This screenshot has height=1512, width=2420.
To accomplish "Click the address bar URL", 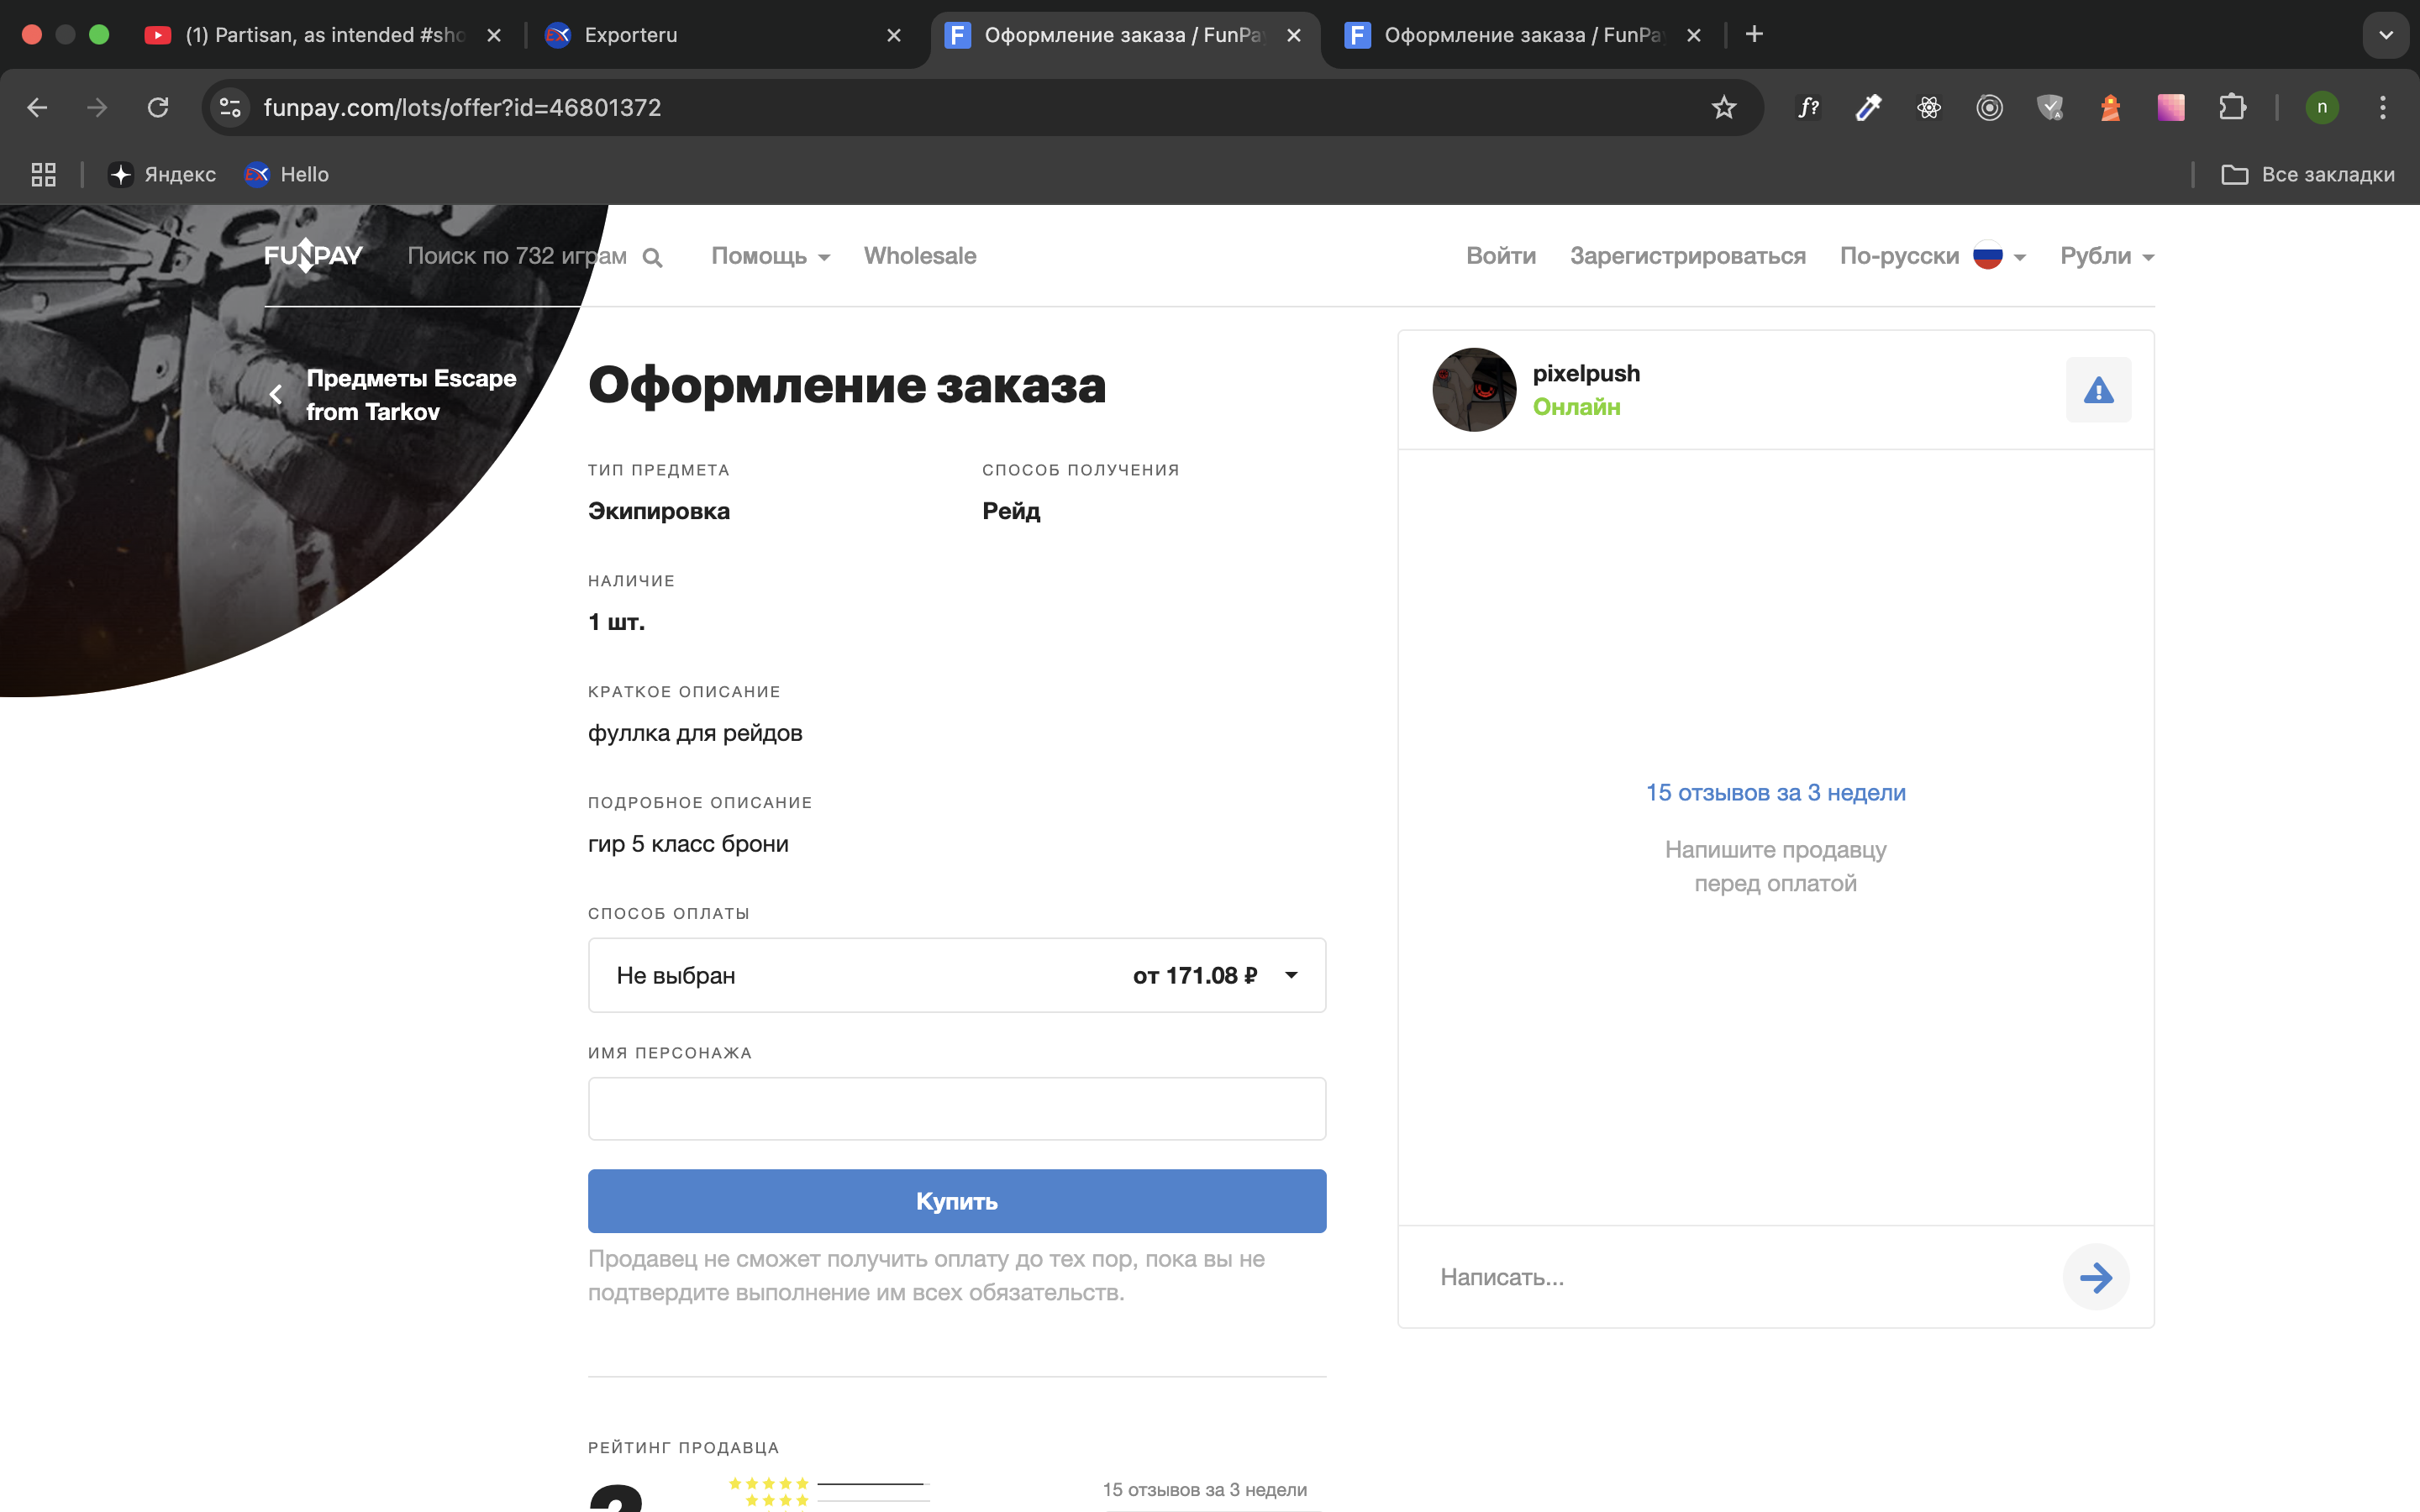I will 462,108.
